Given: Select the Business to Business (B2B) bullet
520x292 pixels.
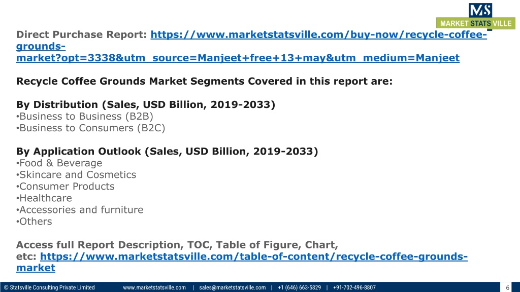Looking at the screenshot, I should 85,117.
